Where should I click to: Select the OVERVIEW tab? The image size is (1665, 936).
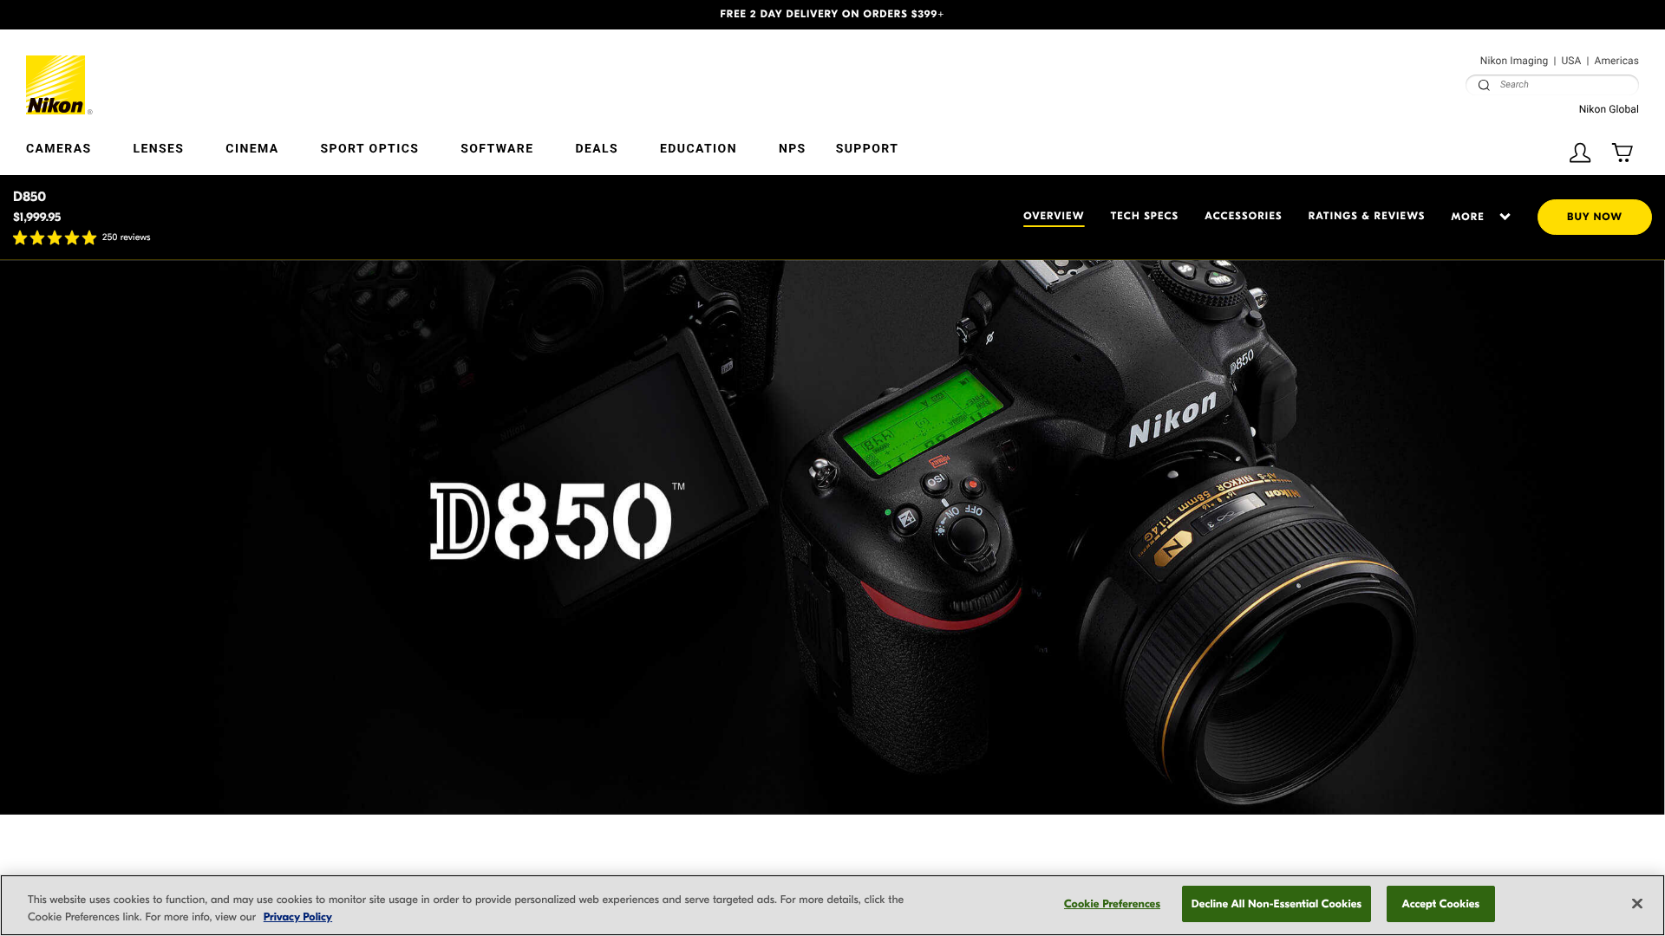coord(1053,216)
